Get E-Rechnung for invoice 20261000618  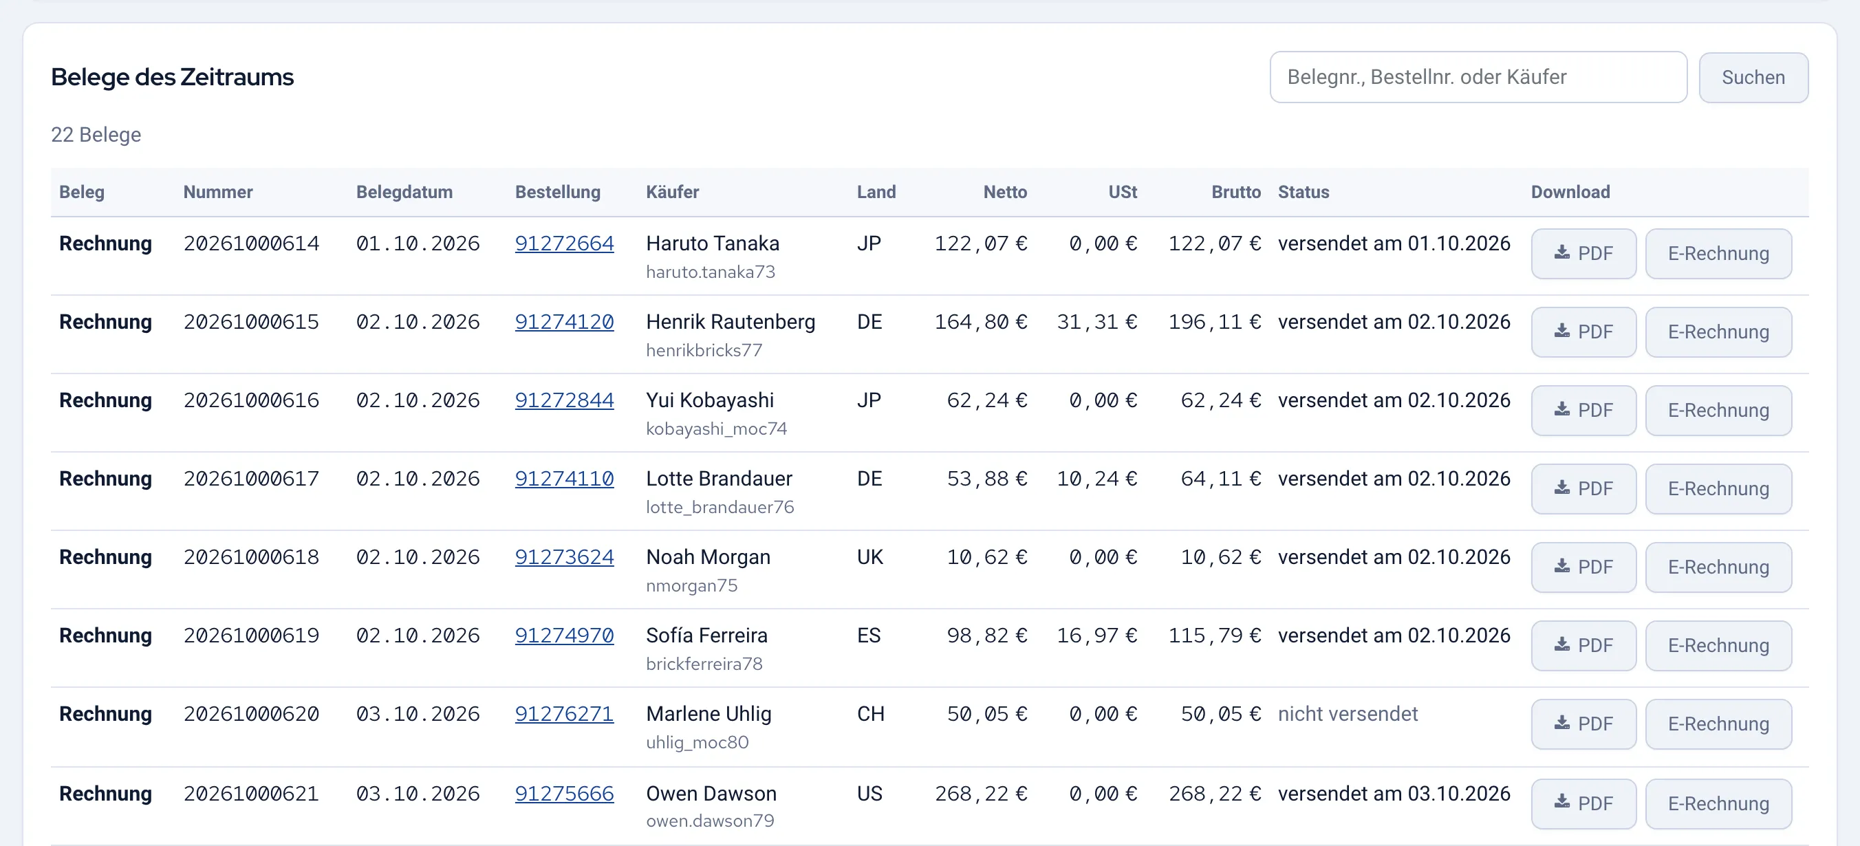click(x=1718, y=567)
